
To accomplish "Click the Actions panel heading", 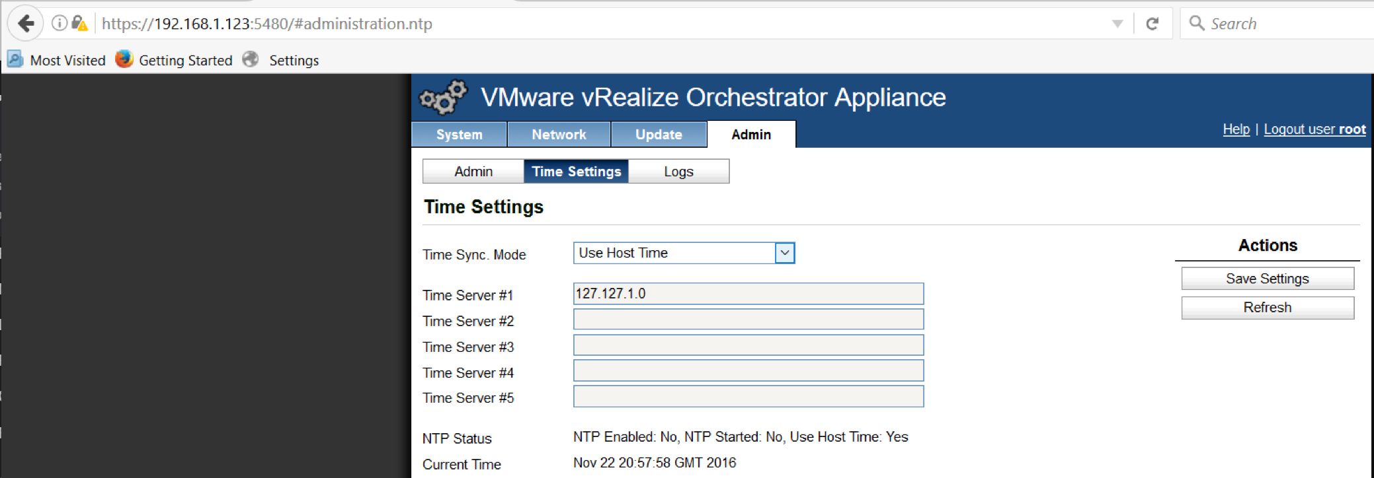I will [x=1268, y=246].
